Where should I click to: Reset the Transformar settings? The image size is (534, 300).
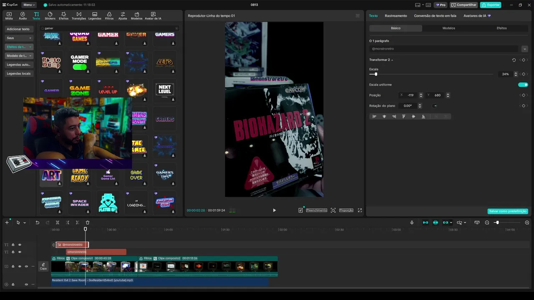pos(514,60)
